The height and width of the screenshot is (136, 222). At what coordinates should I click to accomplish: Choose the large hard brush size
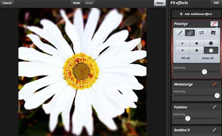pos(211,43)
